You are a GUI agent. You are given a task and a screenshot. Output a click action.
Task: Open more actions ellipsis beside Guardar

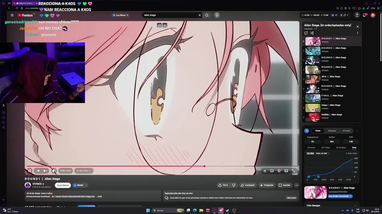click(296, 185)
